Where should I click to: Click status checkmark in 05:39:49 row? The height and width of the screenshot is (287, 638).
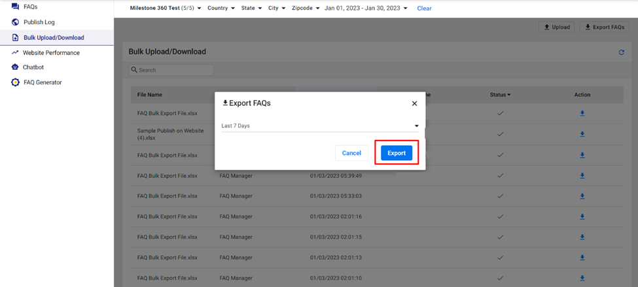pyautogui.click(x=501, y=176)
